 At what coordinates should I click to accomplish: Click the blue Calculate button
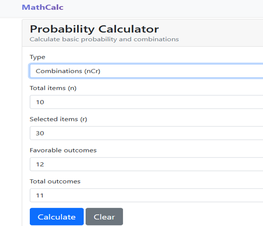(x=57, y=217)
